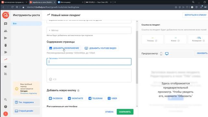
Task: Click Оплатить подписку link
Action: point(29,93)
